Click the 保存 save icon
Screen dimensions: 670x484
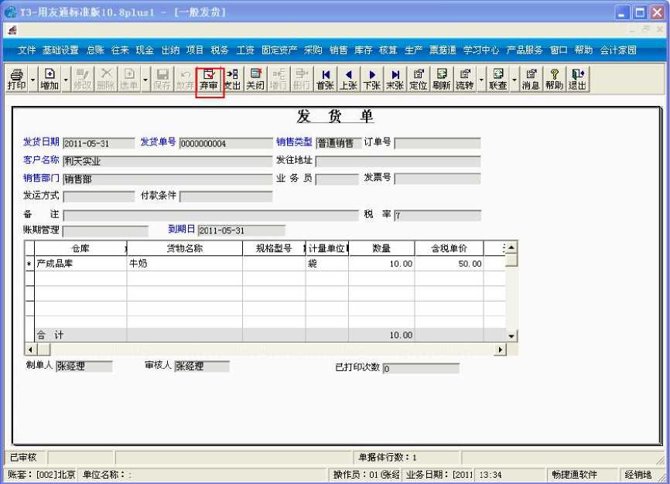[162, 80]
